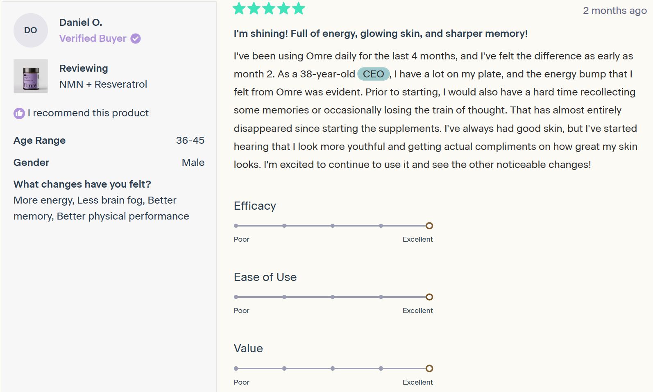653x392 pixels.
Task: Click reviewer name Daniel O.
Action: point(81,23)
